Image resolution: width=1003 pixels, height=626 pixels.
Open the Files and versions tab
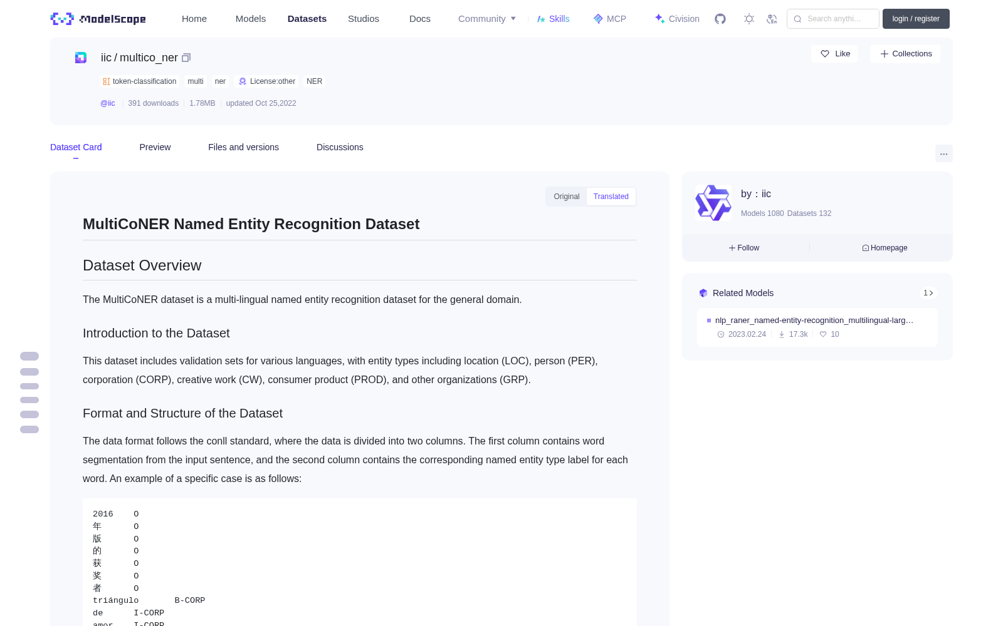tap(243, 147)
